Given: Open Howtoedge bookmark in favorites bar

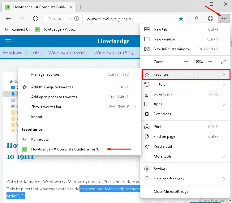Looking at the screenshot, I should pyautogui.click(x=55, y=29).
